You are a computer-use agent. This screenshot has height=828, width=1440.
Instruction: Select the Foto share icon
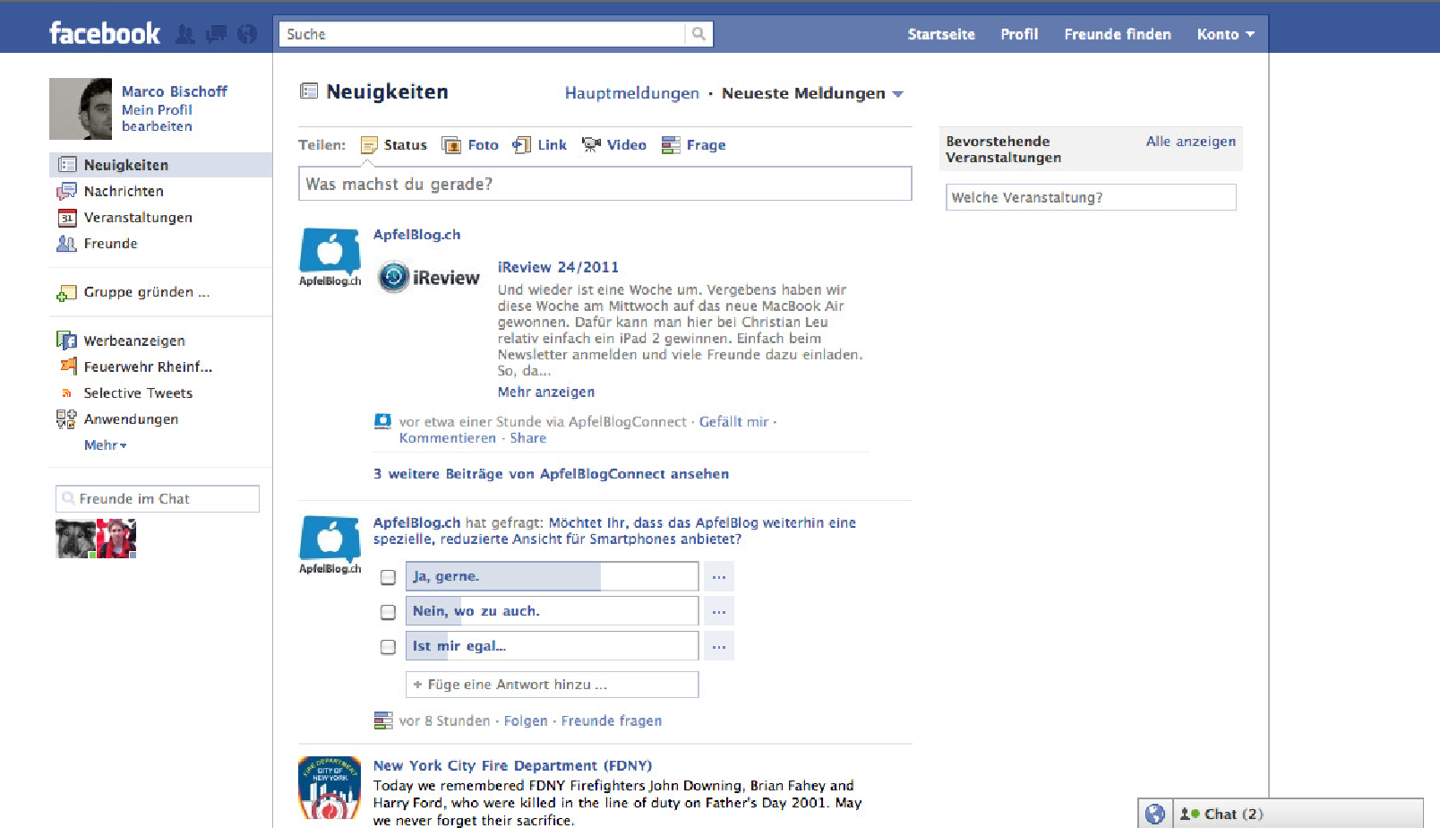tap(452, 145)
